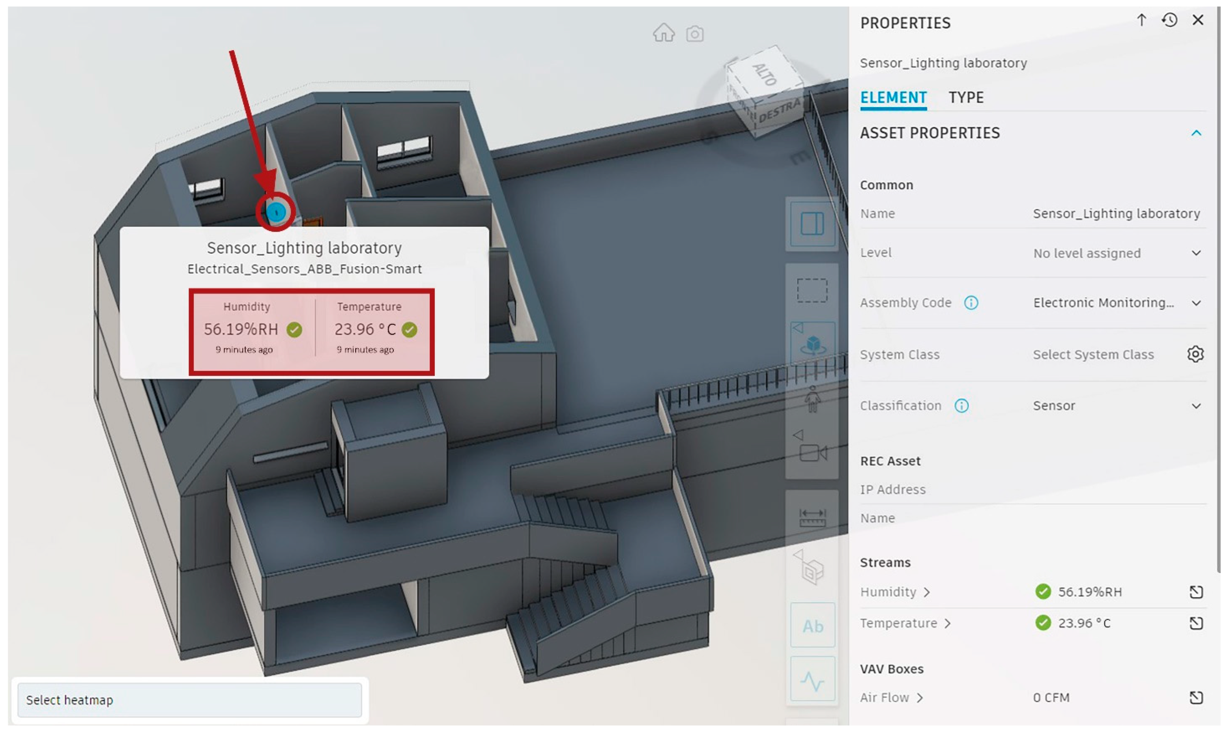Open System Class settings gear
This screenshot has width=1227, height=732.
tap(1195, 354)
